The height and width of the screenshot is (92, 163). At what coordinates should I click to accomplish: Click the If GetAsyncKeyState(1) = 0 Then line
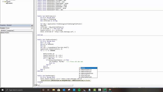[x=58, y=60]
